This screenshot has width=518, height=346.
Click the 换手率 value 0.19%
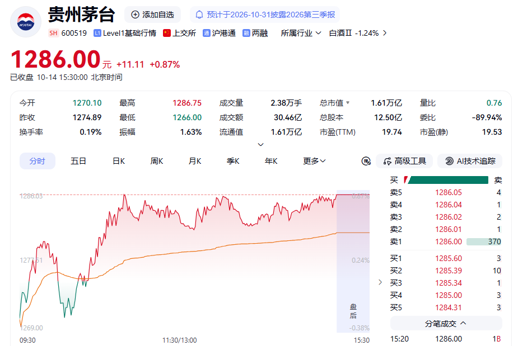[x=91, y=132]
